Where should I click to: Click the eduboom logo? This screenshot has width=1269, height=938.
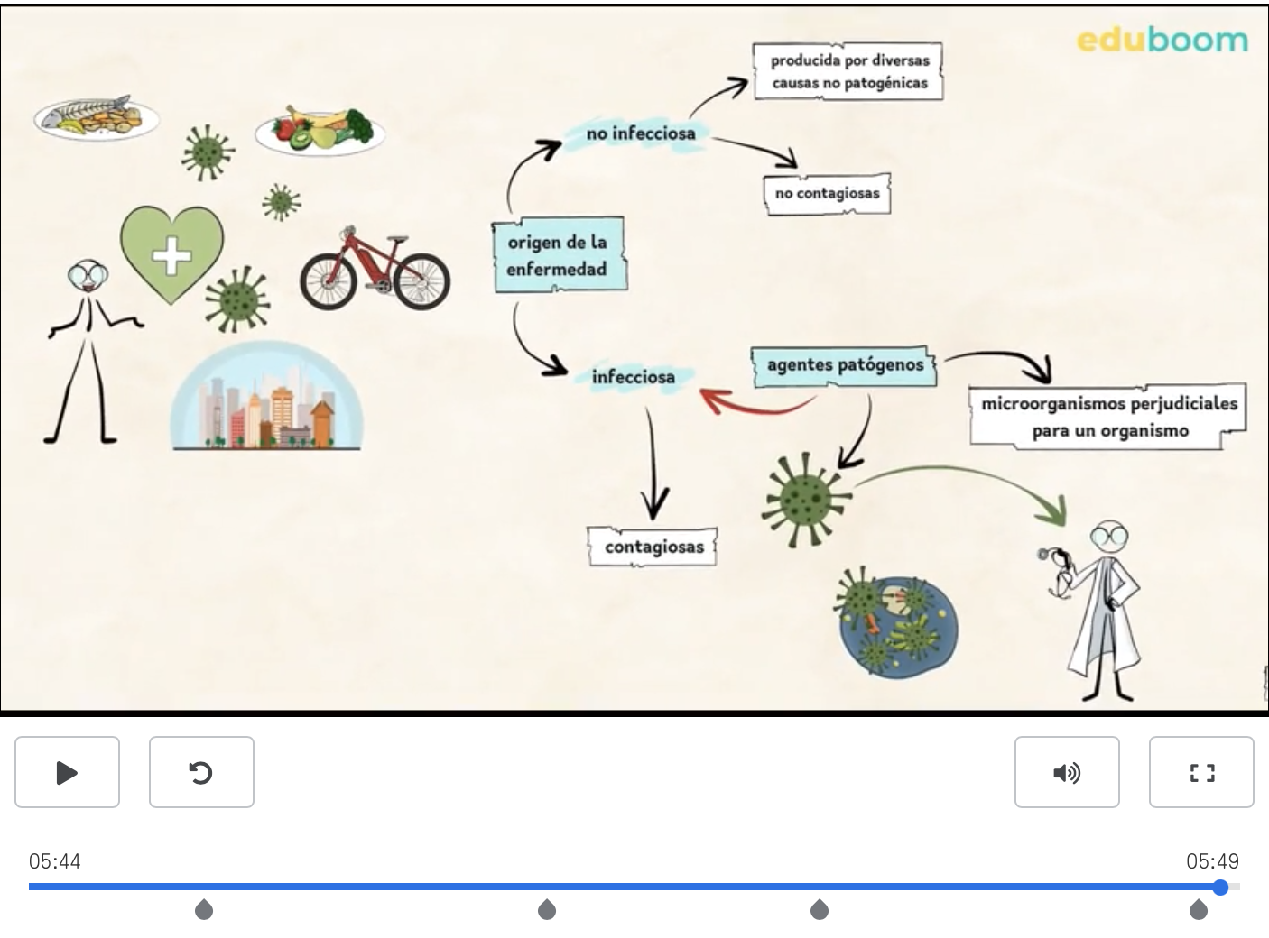coord(1162,40)
